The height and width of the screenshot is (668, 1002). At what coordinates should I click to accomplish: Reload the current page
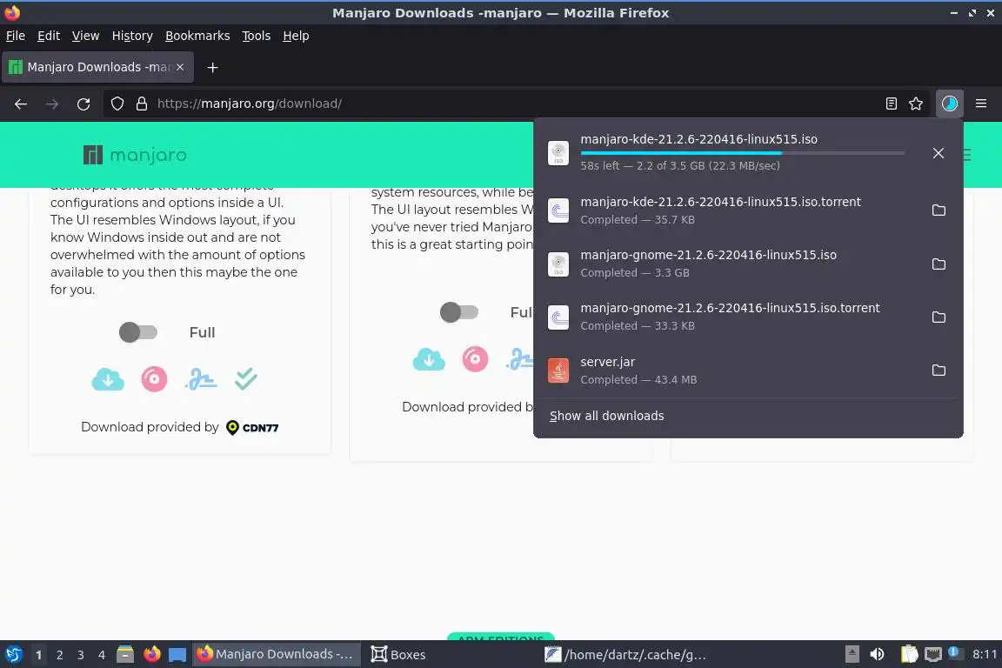83,104
